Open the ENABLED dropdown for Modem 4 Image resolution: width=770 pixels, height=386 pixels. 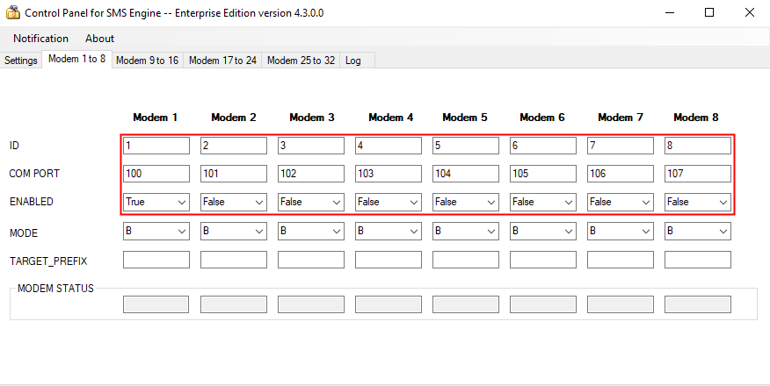click(x=388, y=202)
